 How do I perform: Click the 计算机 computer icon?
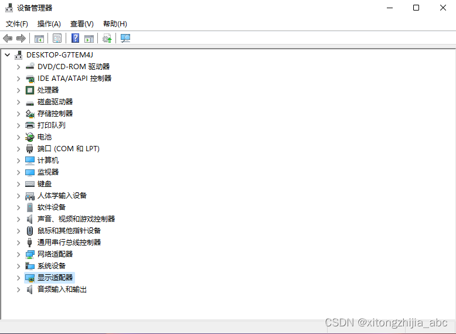tap(30, 161)
